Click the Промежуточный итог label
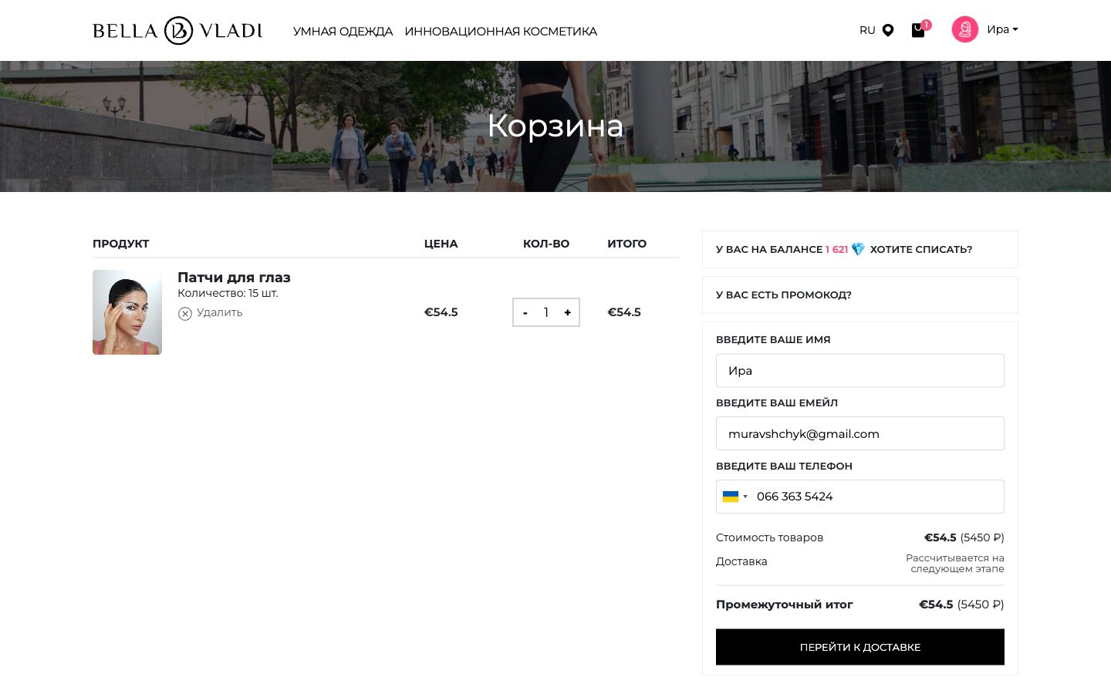 pos(784,605)
